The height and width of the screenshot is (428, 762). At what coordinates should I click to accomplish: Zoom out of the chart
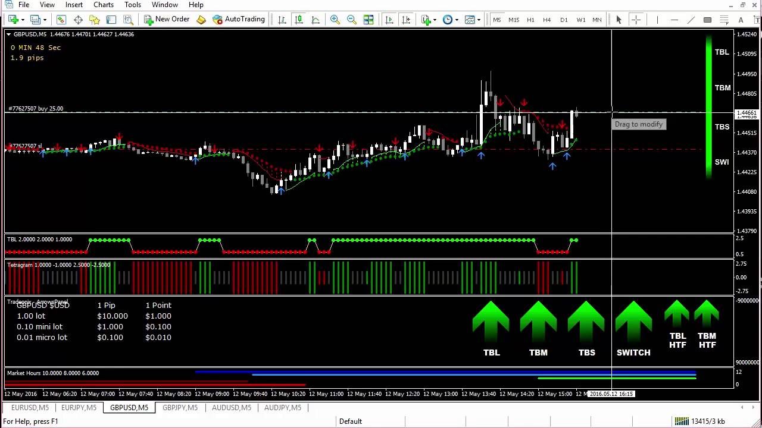tap(352, 20)
